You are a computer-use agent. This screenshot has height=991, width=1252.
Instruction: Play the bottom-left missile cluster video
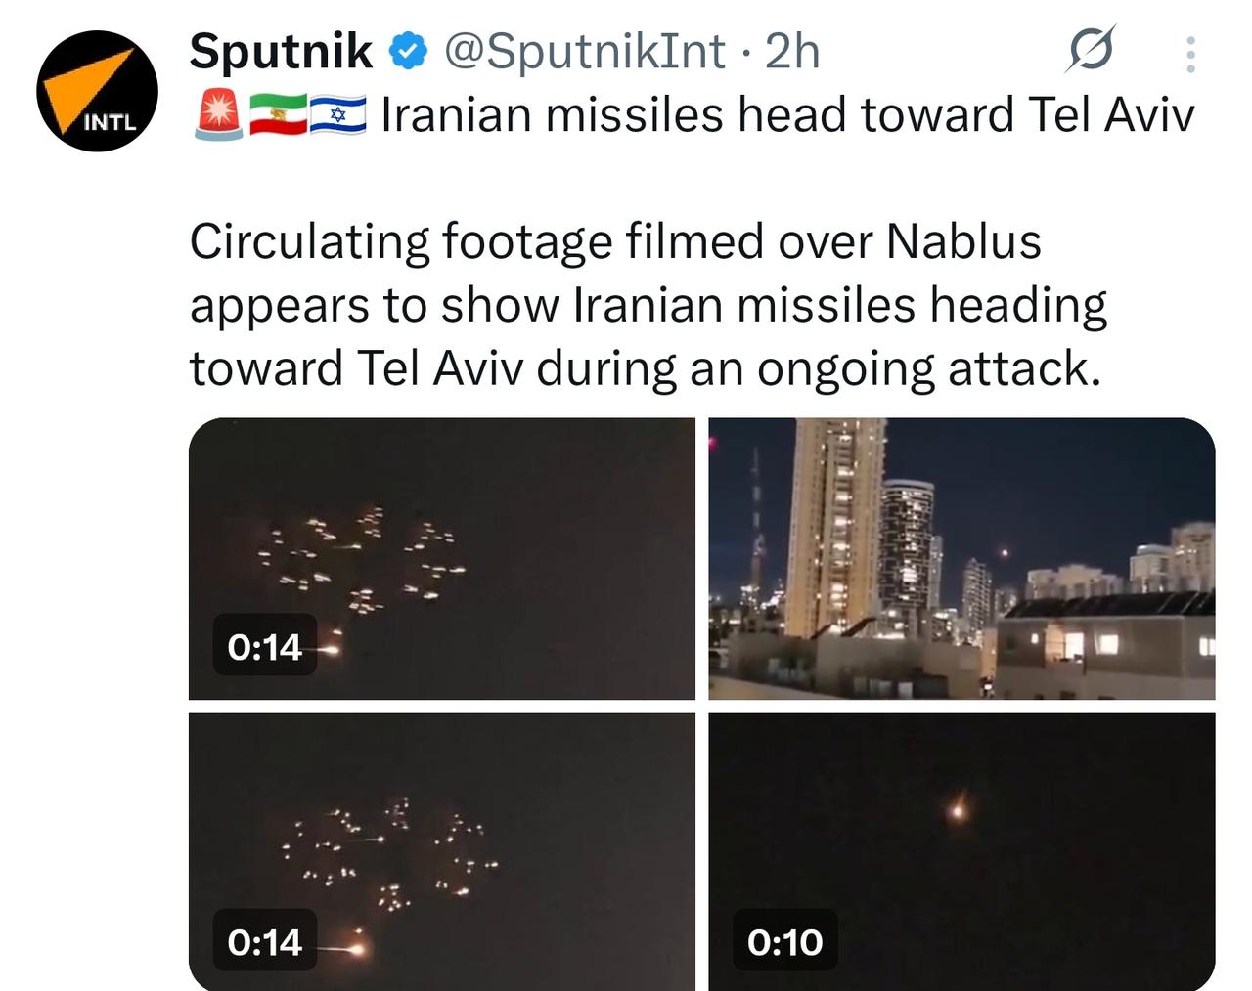coord(442,851)
